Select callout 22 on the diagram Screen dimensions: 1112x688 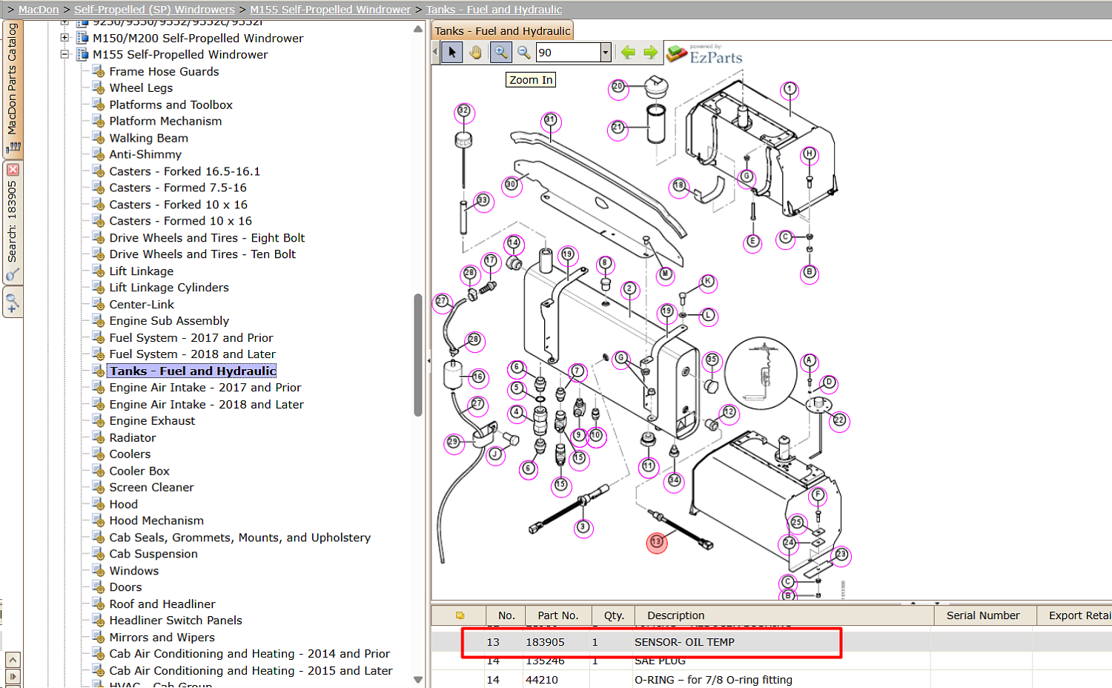(839, 420)
